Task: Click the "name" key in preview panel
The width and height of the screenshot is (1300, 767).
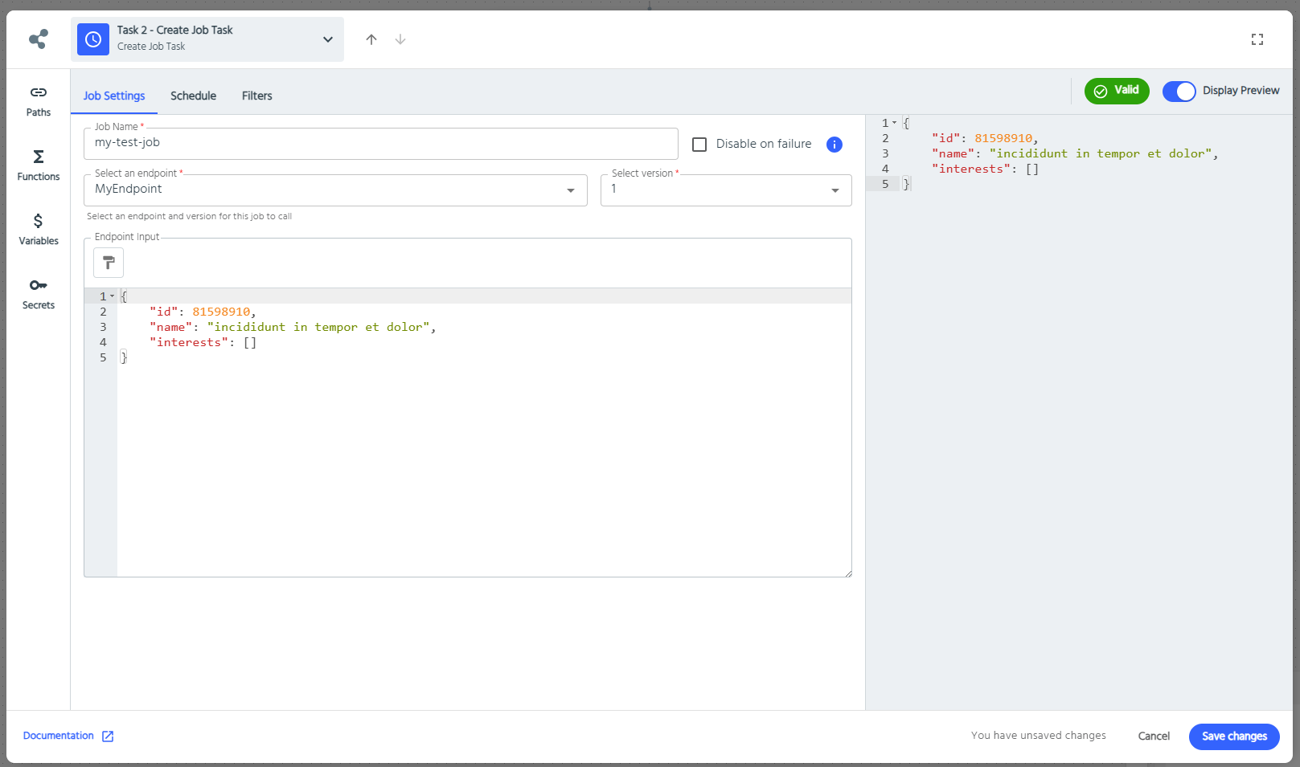Action: [x=953, y=153]
